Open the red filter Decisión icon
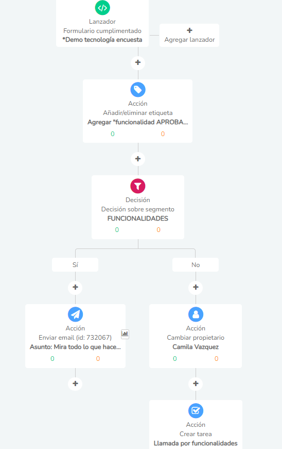The height and width of the screenshot is (449, 282). click(x=138, y=186)
